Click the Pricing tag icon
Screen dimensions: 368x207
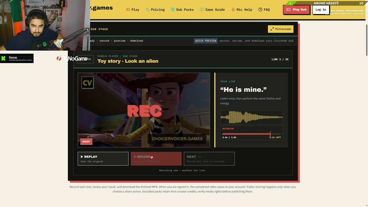point(147,9)
